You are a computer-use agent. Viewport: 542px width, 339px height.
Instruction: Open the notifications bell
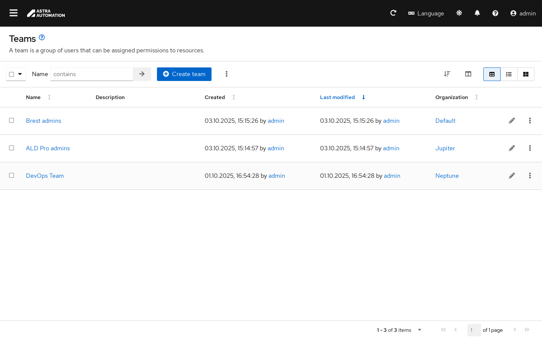point(477,13)
